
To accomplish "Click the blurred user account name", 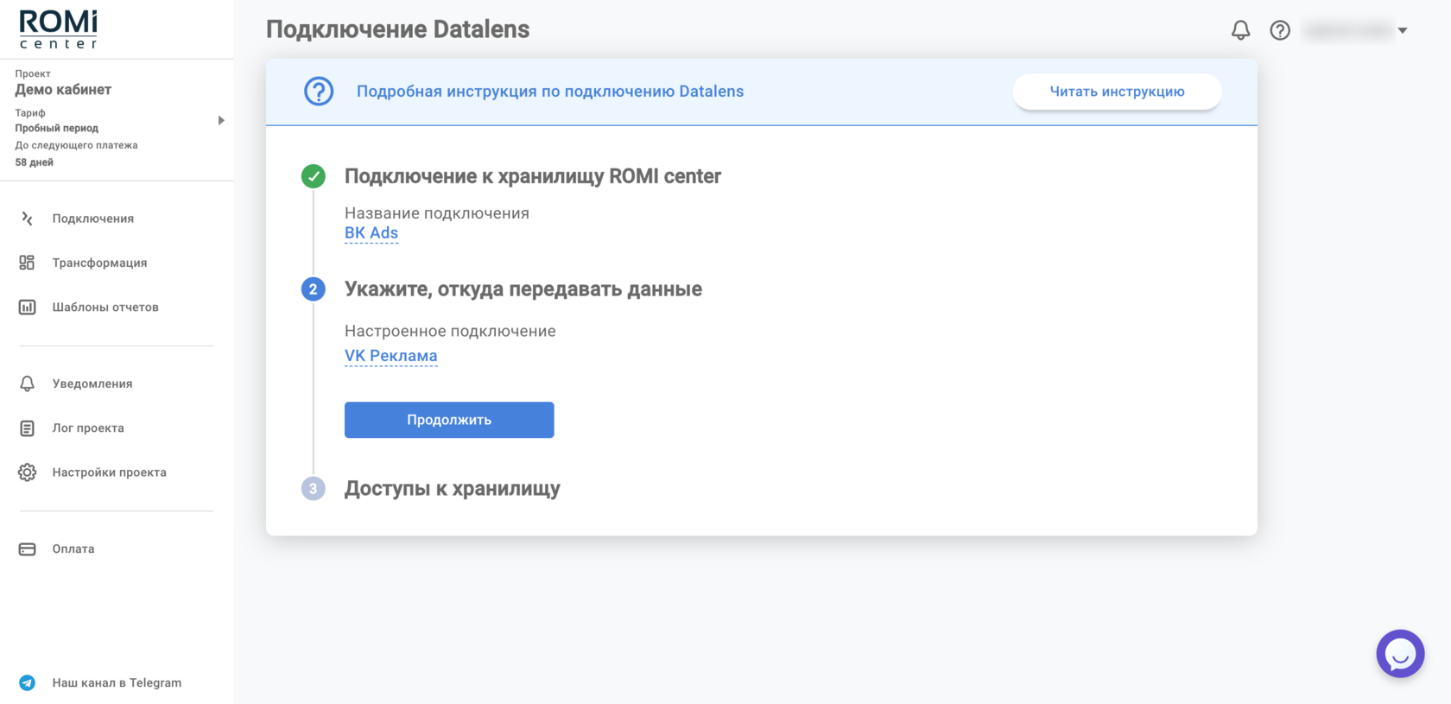I will 1347,30.
